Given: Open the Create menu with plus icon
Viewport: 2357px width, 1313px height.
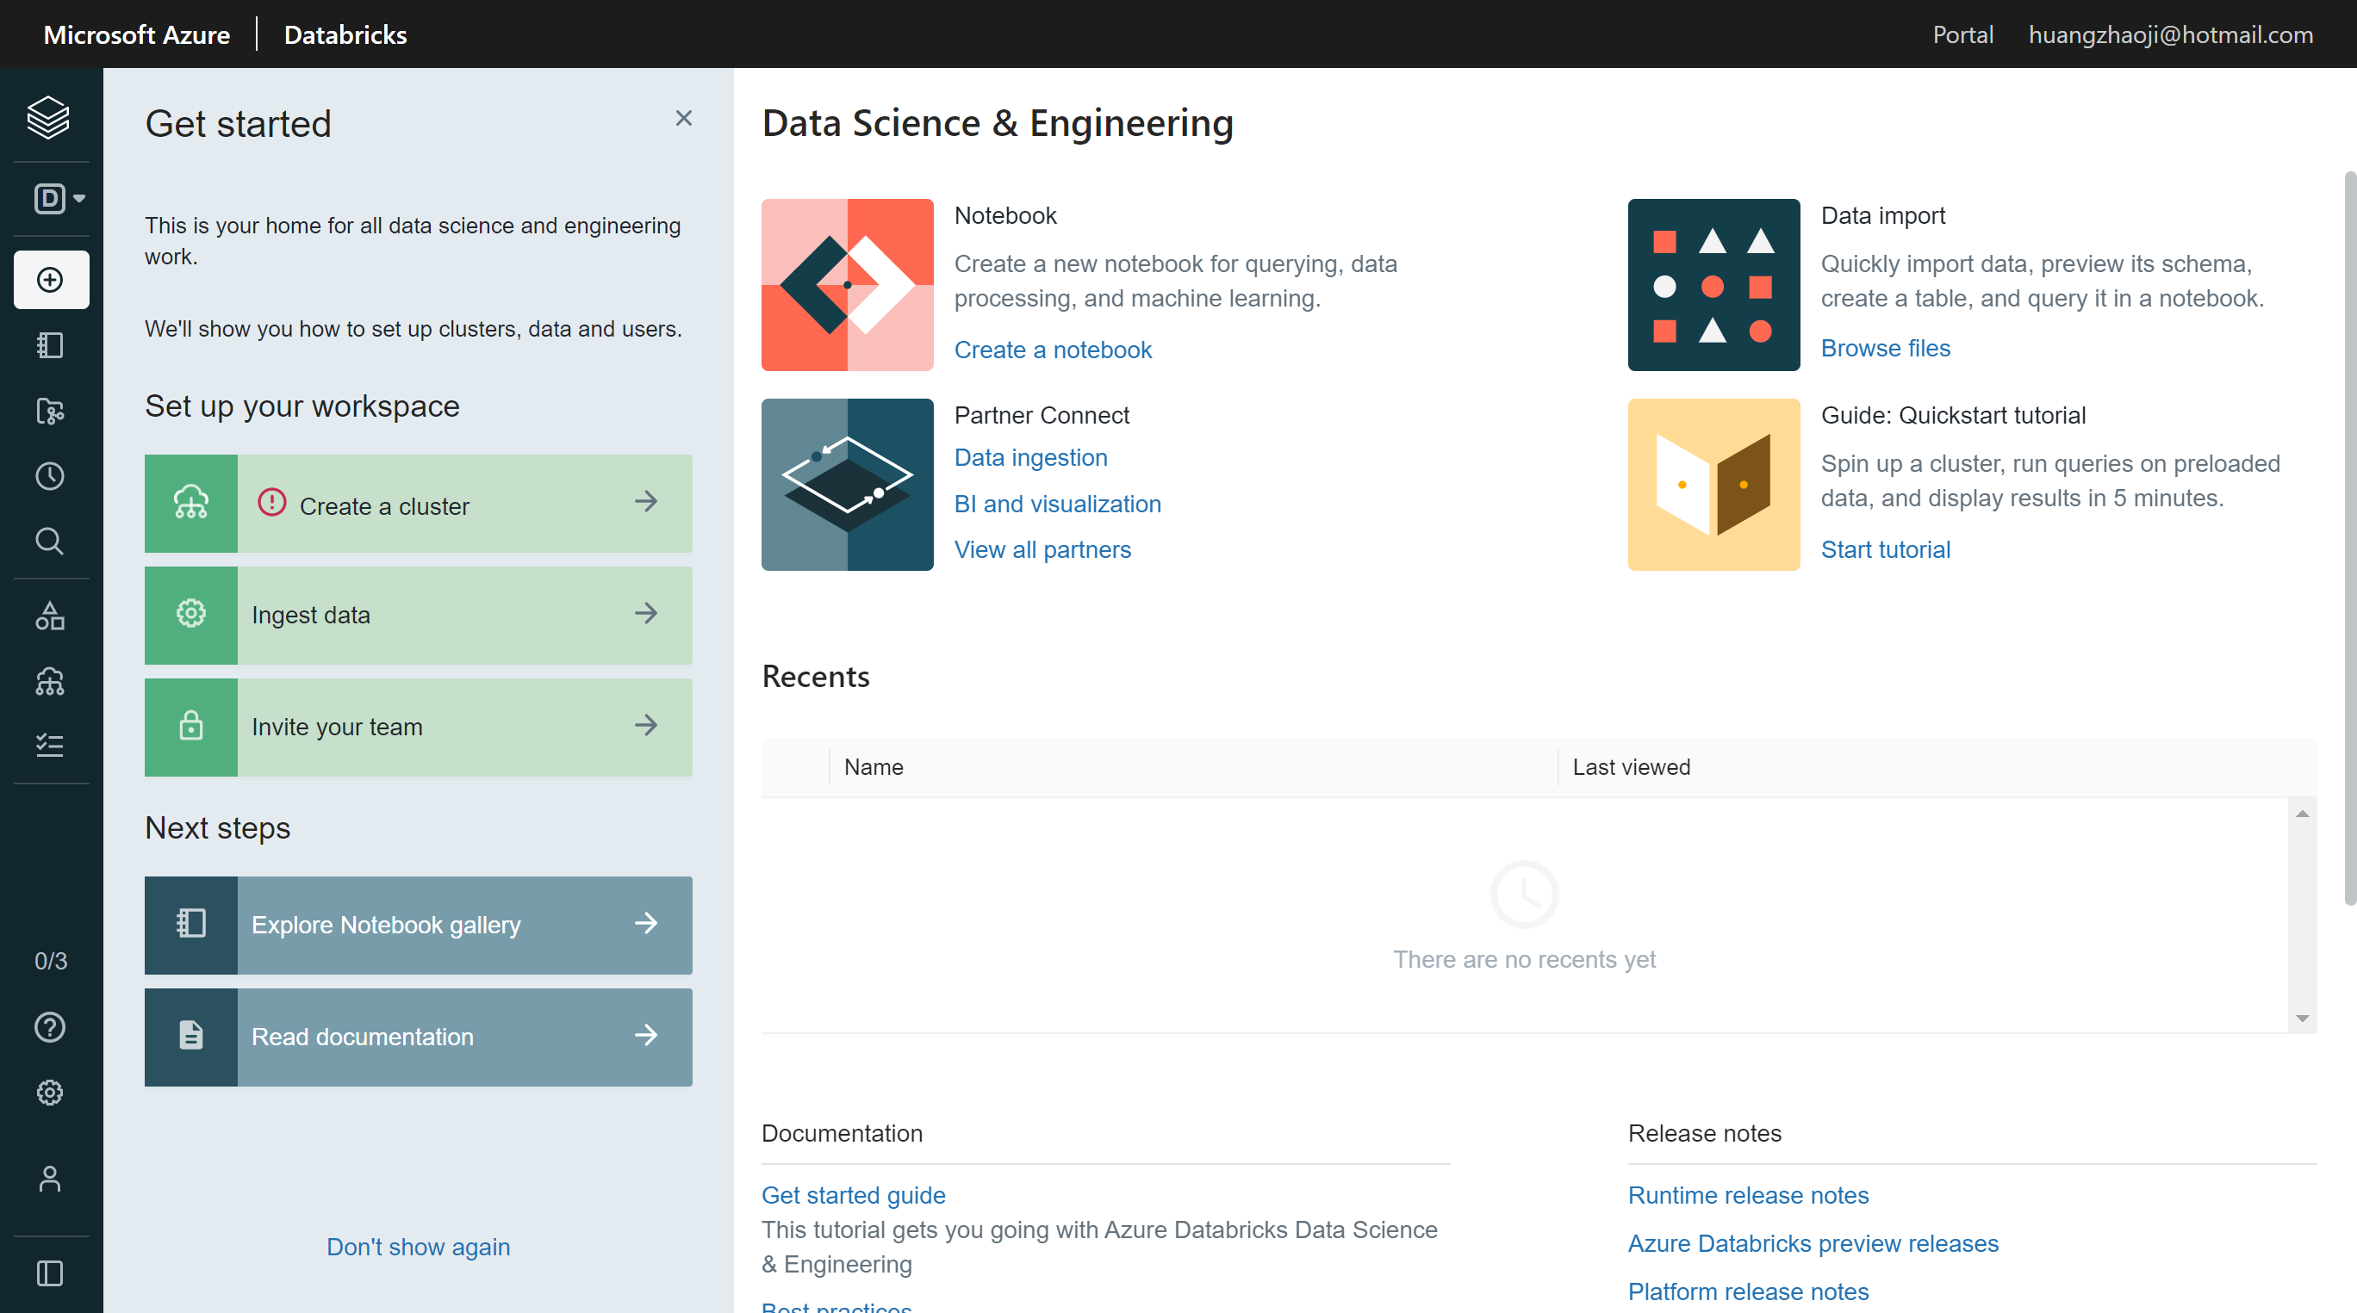Looking at the screenshot, I should [x=49, y=280].
